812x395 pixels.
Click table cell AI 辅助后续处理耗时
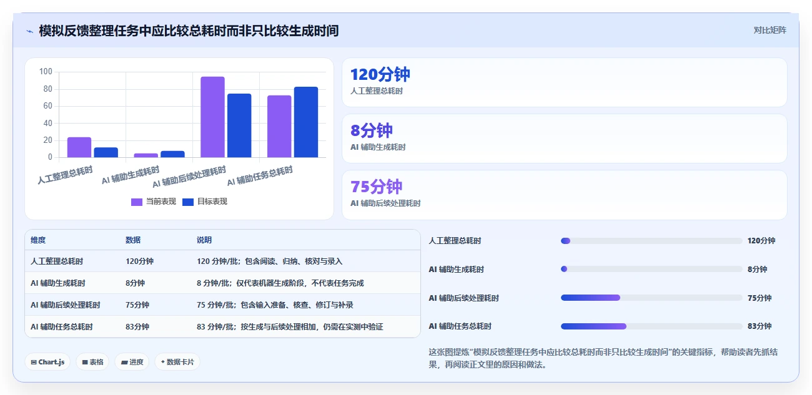66,305
